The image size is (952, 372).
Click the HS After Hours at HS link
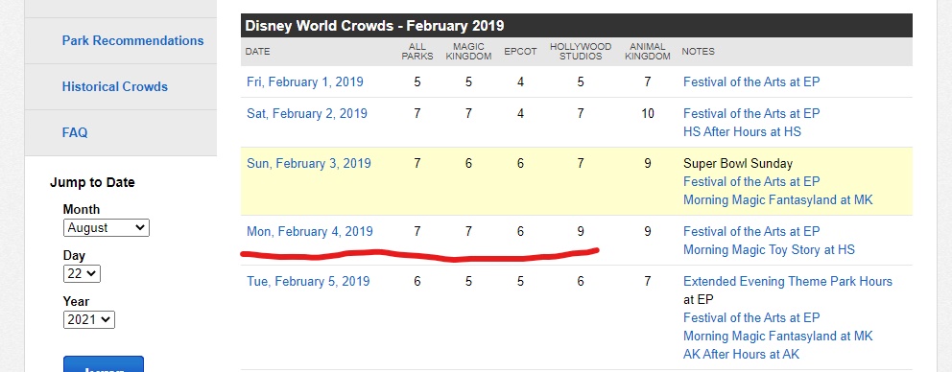(742, 131)
